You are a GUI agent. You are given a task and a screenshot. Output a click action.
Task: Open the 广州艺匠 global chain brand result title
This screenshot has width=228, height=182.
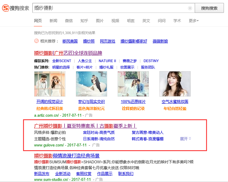pyautogui.click(x=68, y=53)
